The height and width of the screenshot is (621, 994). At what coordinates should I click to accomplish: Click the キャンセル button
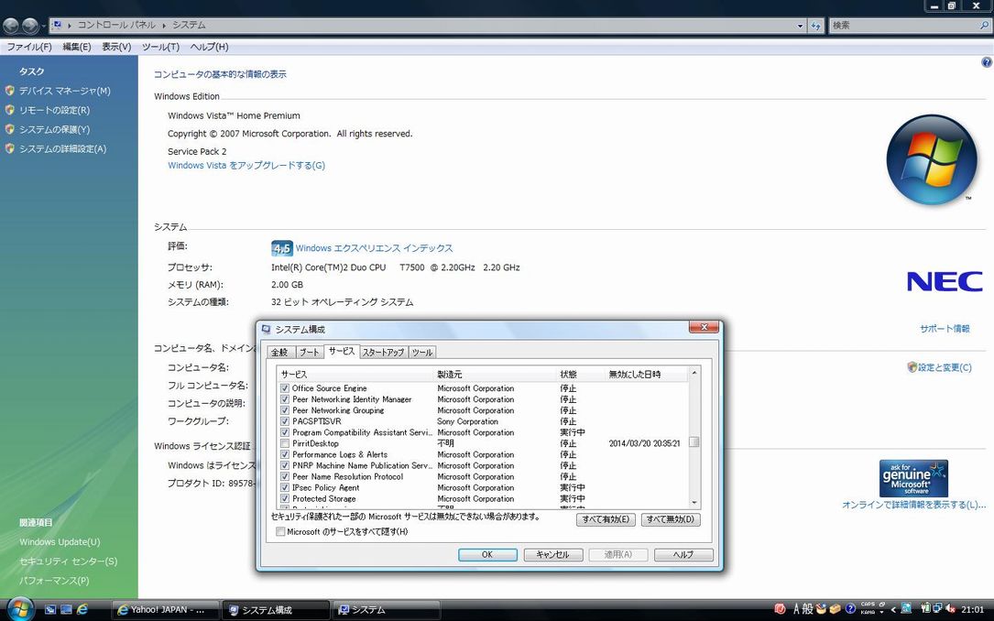552,554
